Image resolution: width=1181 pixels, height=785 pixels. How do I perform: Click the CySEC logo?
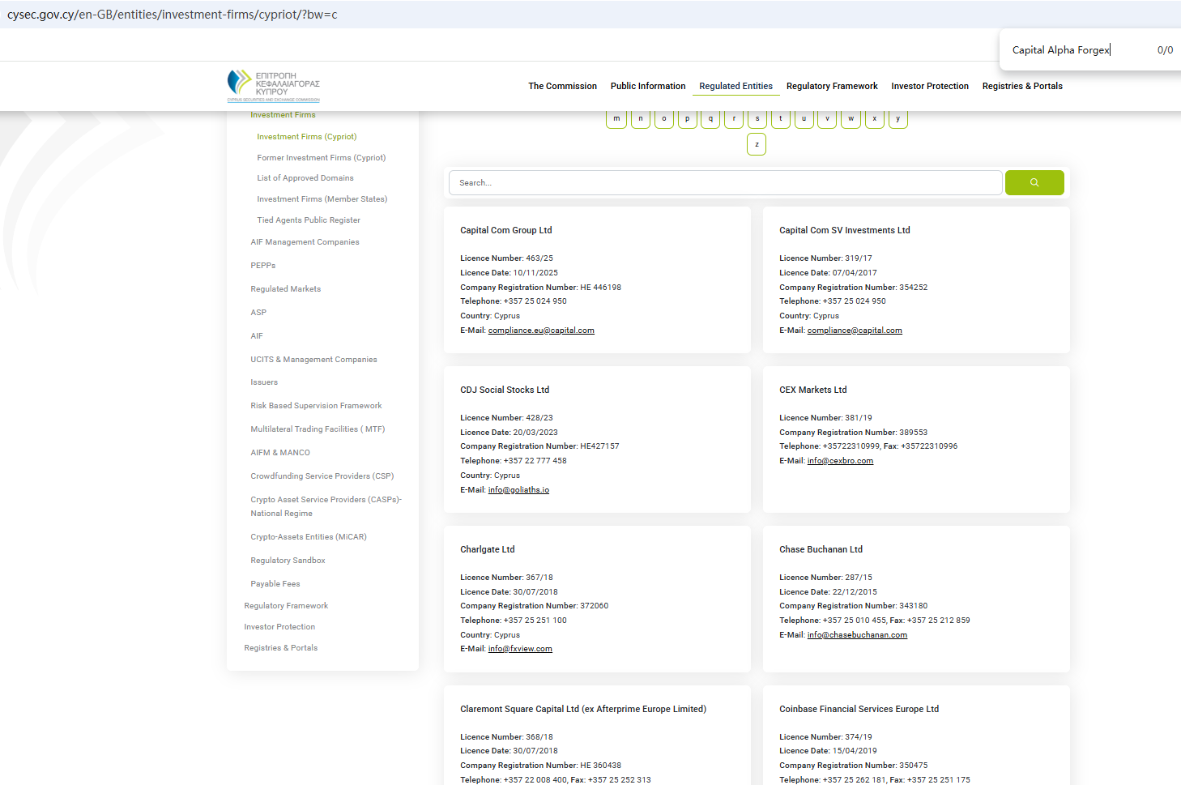point(274,86)
